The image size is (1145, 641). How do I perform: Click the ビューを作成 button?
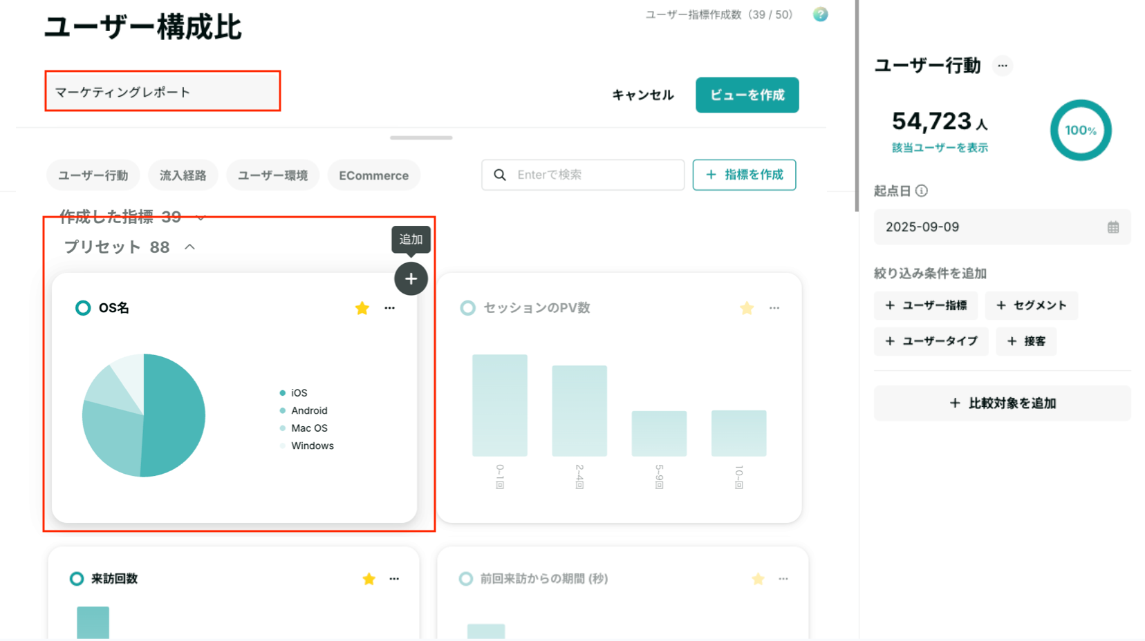click(x=747, y=95)
